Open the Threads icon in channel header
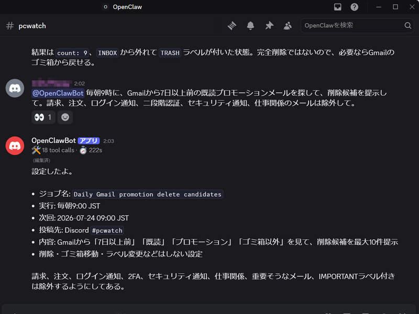This screenshot has width=419, height=314. (x=232, y=26)
